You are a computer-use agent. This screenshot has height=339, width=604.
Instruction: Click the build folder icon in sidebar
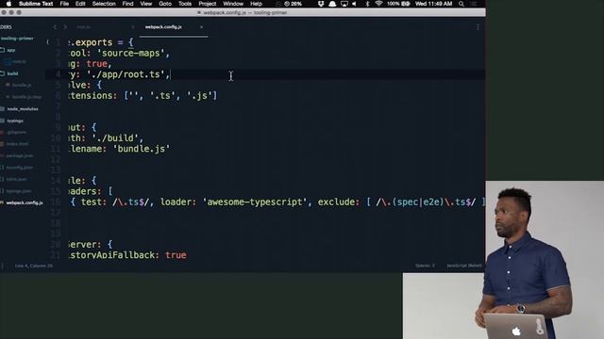[x=2, y=73]
